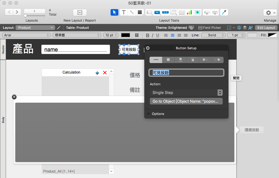Open the Field Picker
279x178 pixels.
(209, 28)
